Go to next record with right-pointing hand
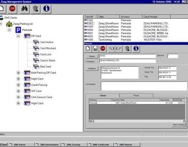The height and width of the screenshot is (147, 188). pos(118,48)
